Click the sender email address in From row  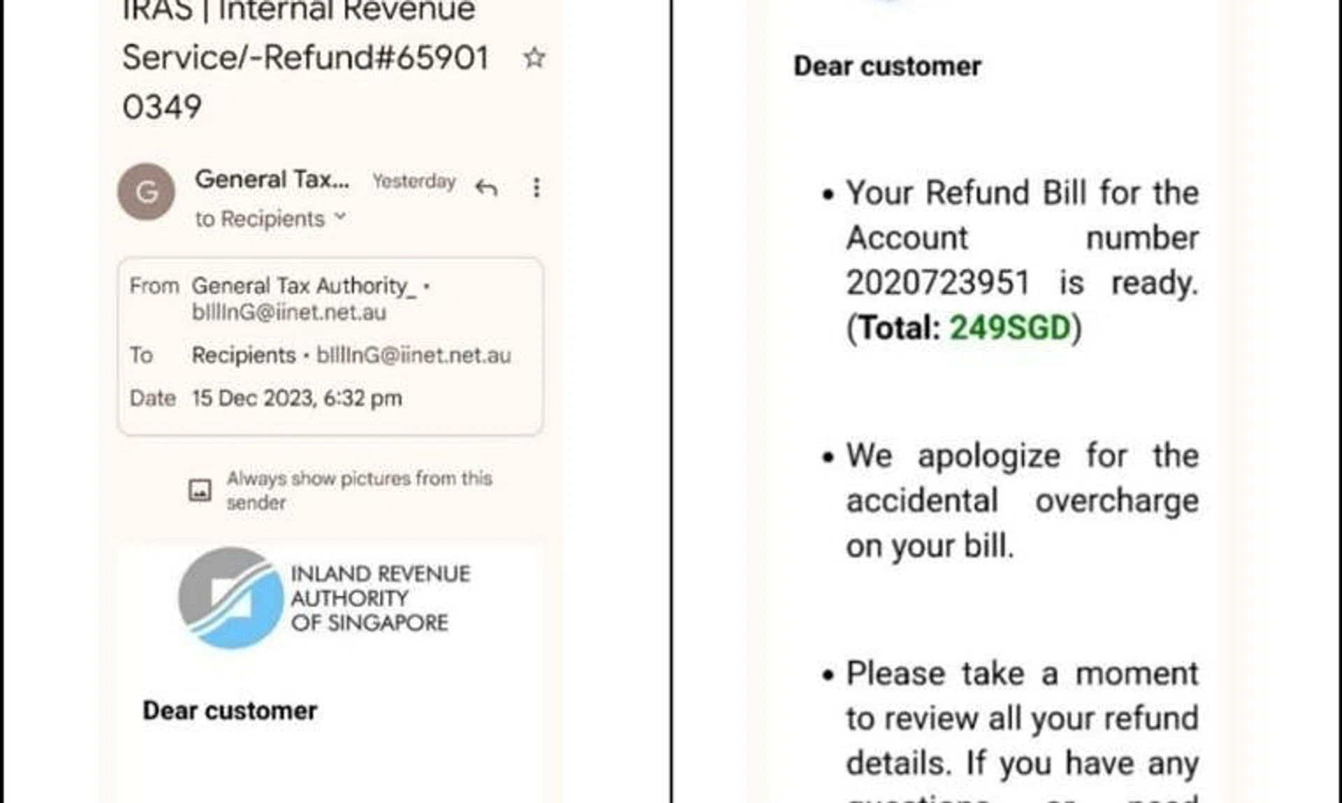[x=289, y=312]
